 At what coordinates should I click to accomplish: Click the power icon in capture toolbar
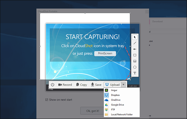53,85
